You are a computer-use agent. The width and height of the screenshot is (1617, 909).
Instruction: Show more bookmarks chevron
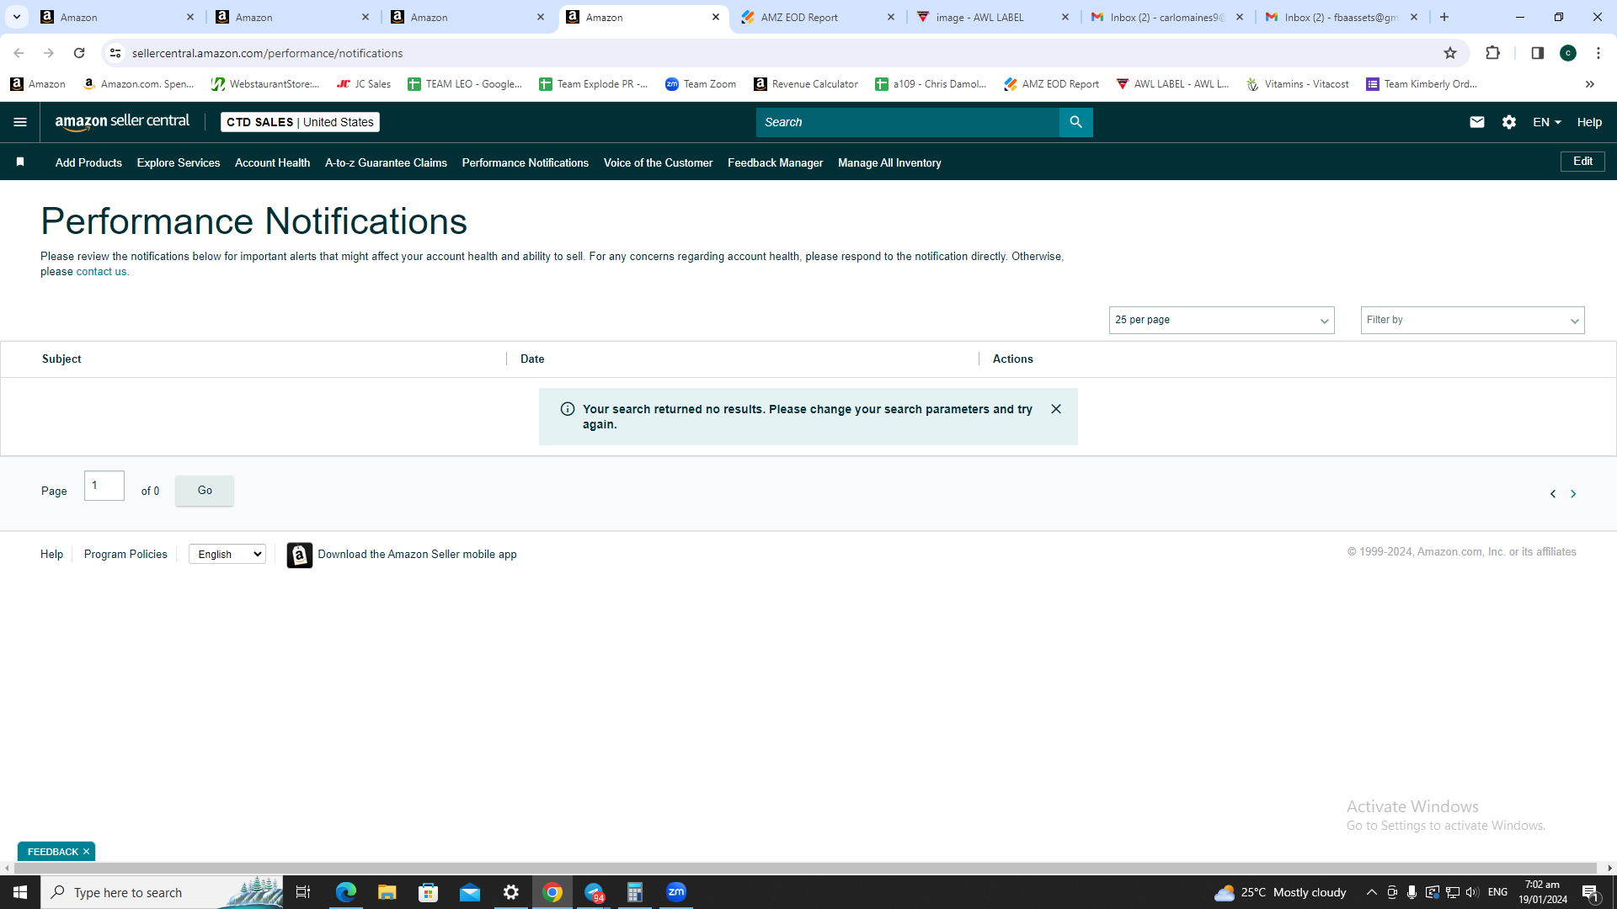[1589, 84]
